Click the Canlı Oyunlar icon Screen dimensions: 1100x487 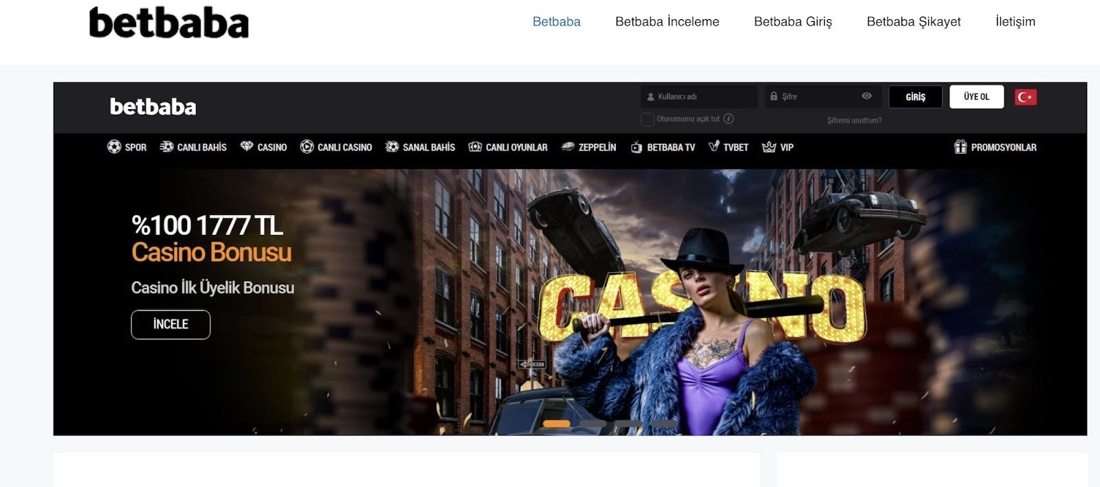(x=475, y=147)
